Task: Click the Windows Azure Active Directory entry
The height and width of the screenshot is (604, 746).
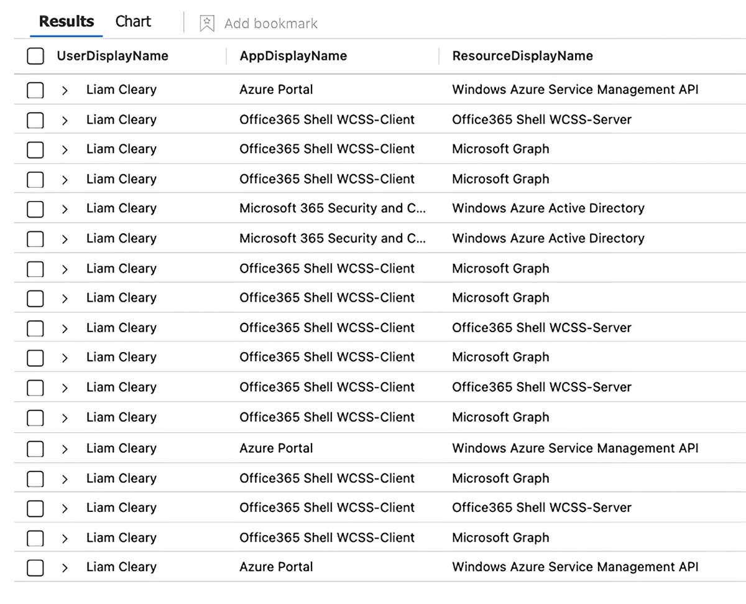Action: click(x=548, y=208)
